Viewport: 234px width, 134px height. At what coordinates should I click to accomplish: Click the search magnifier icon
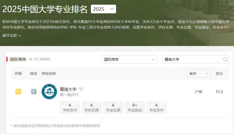(x=225, y=60)
